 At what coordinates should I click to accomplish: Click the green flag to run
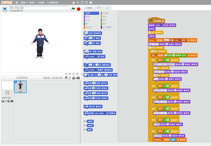click(x=73, y=9)
